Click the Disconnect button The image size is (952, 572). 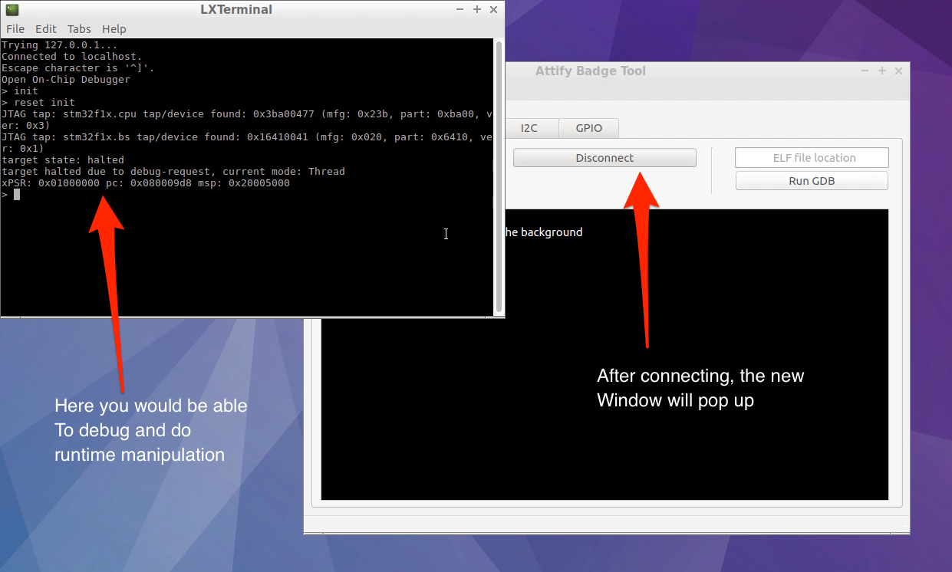click(604, 157)
